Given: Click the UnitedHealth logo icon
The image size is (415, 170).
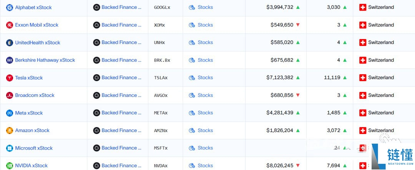Looking at the screenshot, I should click(10, 43).
